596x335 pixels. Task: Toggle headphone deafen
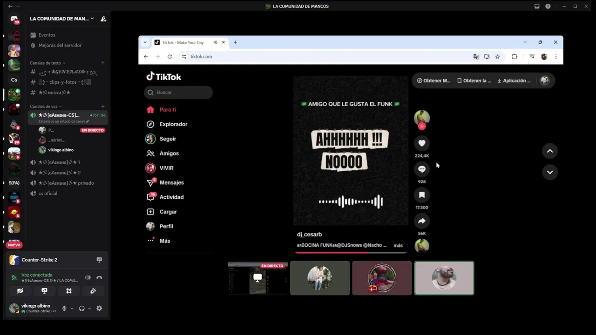[x=82, y=308]
